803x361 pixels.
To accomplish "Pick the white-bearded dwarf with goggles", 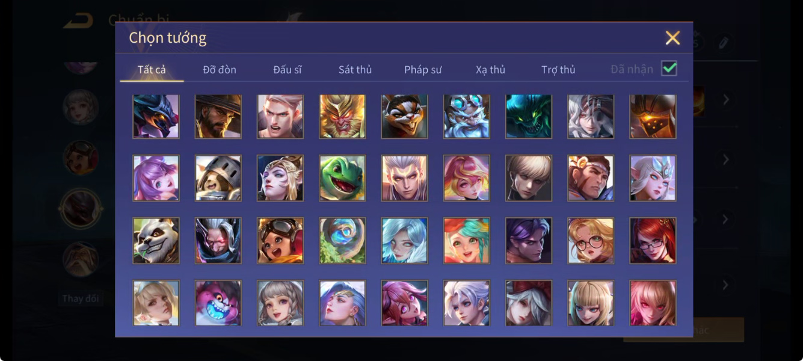I will (x=466, y=117).
